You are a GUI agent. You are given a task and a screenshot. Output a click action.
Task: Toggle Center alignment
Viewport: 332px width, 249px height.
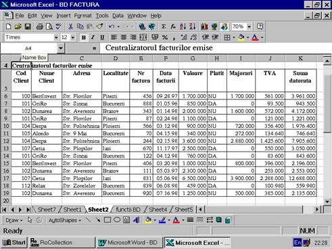pyautogui.click(x=124, y=37)
